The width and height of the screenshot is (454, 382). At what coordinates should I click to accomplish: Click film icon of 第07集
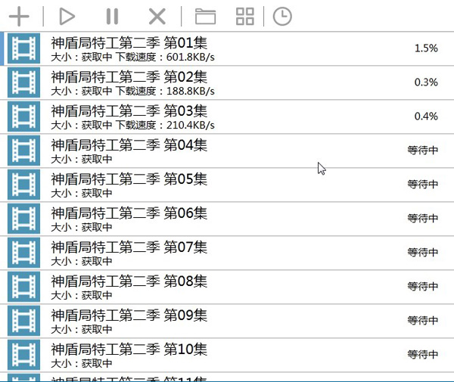tap(23, 253)
